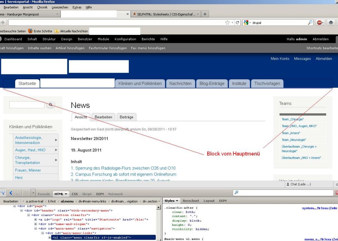The height and width of the screenshot is (241, 338).
Task: Click in the sidebar search input field
Action: tap(27, 105)
